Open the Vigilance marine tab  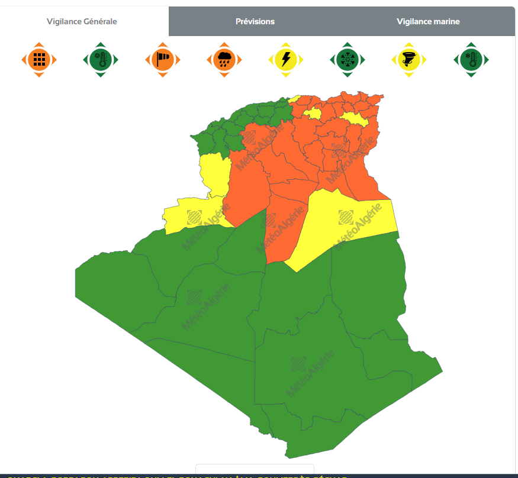tap(428, 21)
